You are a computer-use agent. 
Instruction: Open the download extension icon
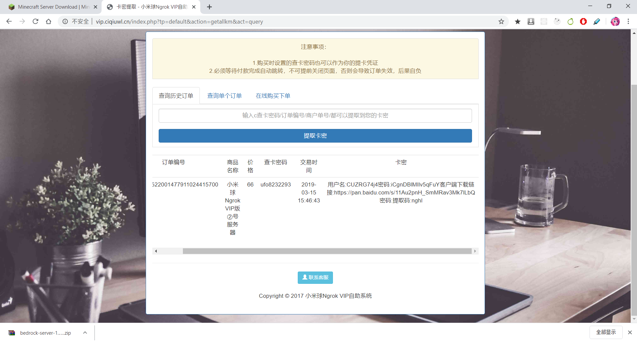coord(531,22)
